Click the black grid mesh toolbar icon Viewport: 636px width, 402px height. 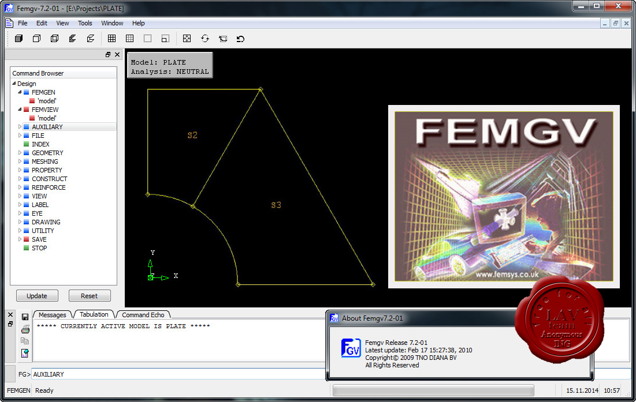tap(111, 39)
